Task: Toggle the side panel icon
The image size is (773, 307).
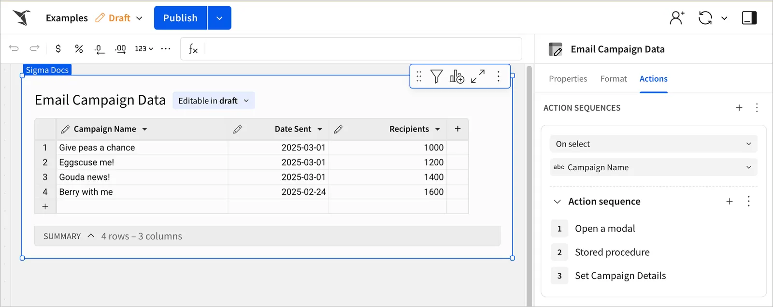Action: (x=749, y=18)
